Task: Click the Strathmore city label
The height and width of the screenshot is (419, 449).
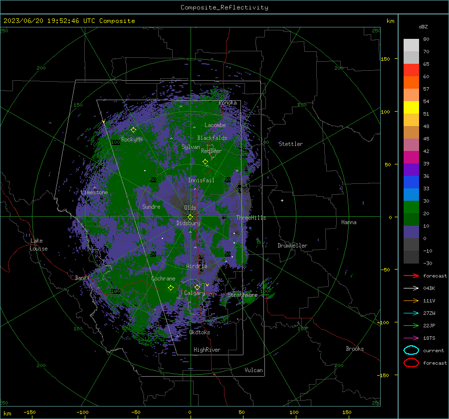Action: 242,295
